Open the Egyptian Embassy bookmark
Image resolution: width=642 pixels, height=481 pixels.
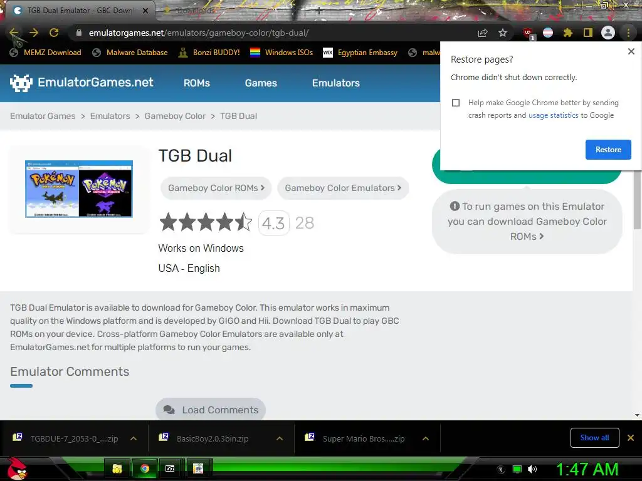(x=360, y=53)
